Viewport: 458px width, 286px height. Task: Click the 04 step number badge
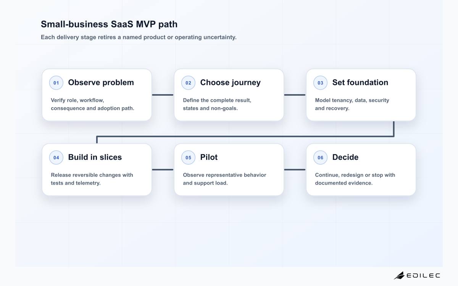pyautogui.click(x=56, y=157)
